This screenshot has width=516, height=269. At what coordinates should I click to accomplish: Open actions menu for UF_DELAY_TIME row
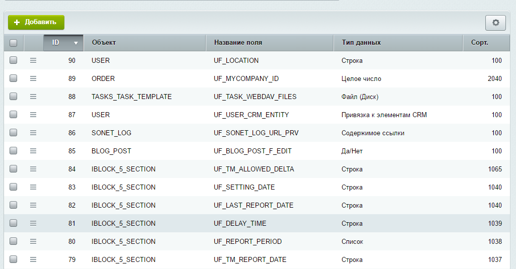pos(33,223)
